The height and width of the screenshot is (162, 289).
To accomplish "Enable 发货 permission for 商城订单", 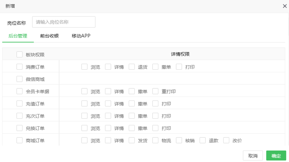I will (x=132, y=140).
